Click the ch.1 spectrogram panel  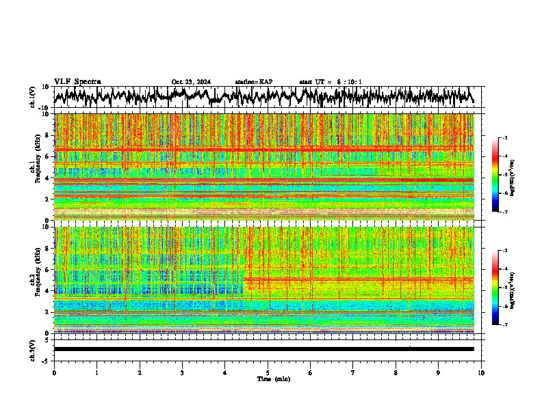[x=264, y=167]
